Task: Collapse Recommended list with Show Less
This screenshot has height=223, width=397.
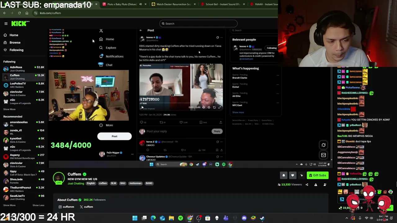Action: tap(38, 205)
